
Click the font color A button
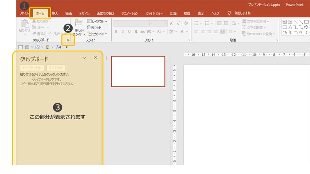click(182, 31)
